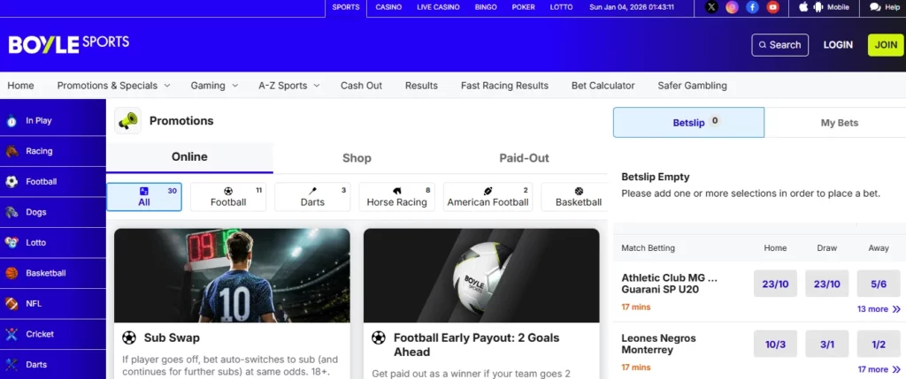Viewport: 906px width, 379px height.
Task: Open the YouTube social icon
Action: [x=773, y=7]
